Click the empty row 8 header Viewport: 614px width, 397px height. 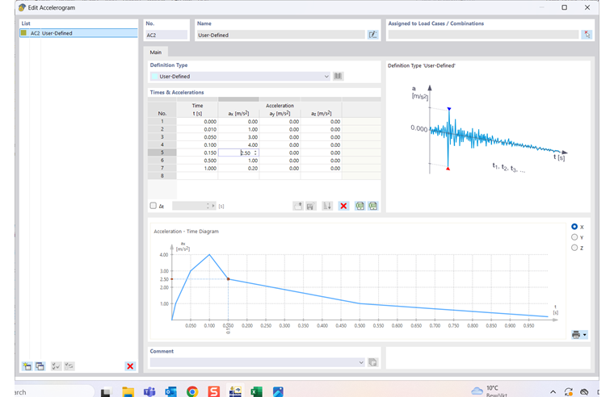[162, 176]
